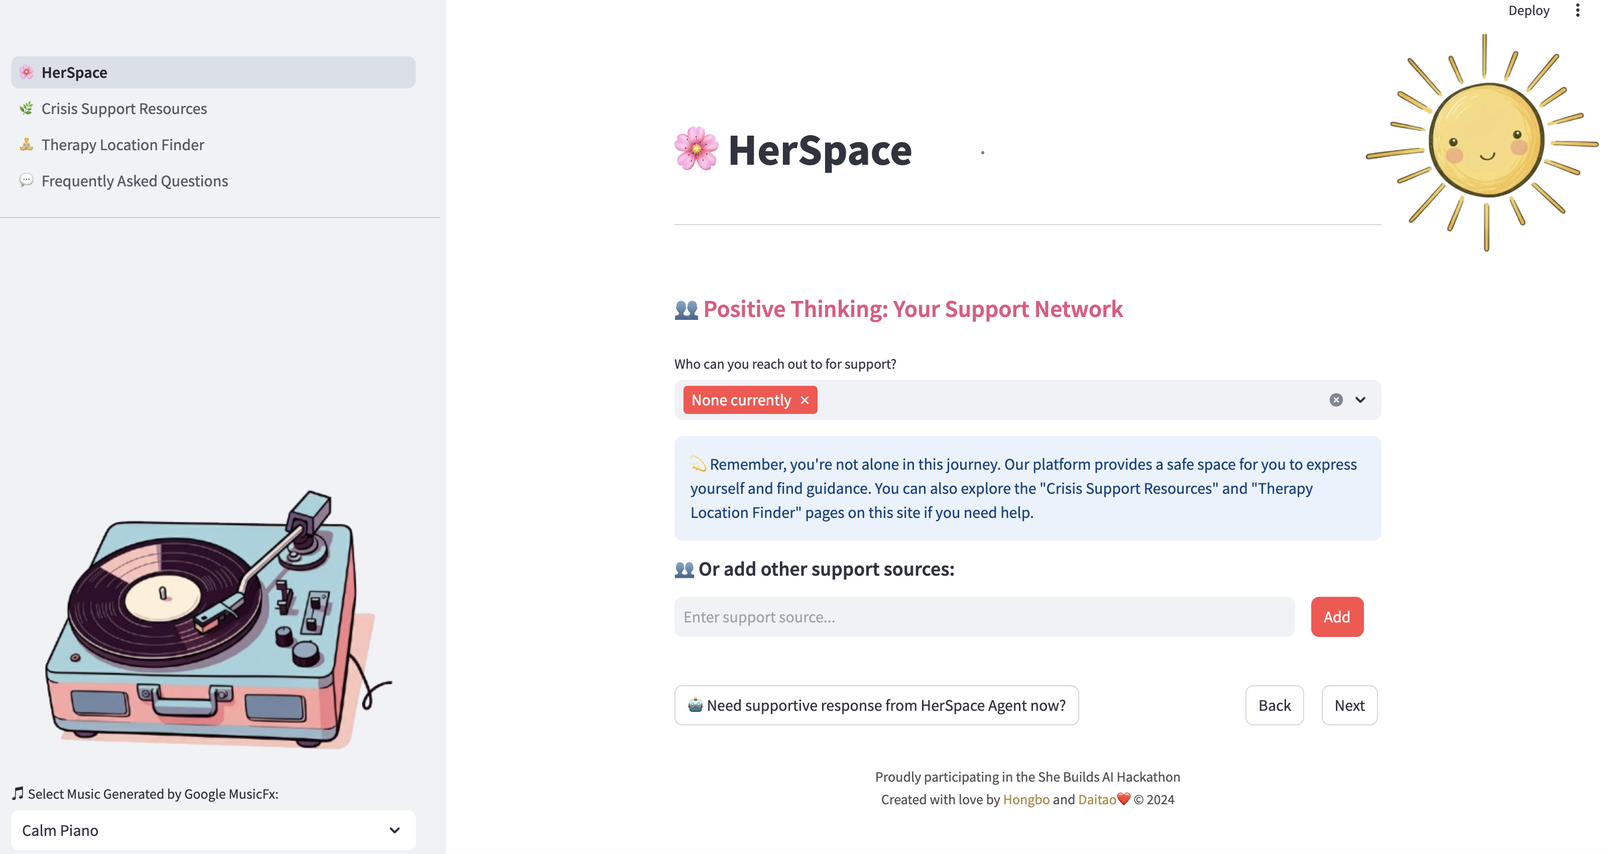Remove the None currently tag
This screenshot has width=1609, height=854.
[x=804, y=400]
